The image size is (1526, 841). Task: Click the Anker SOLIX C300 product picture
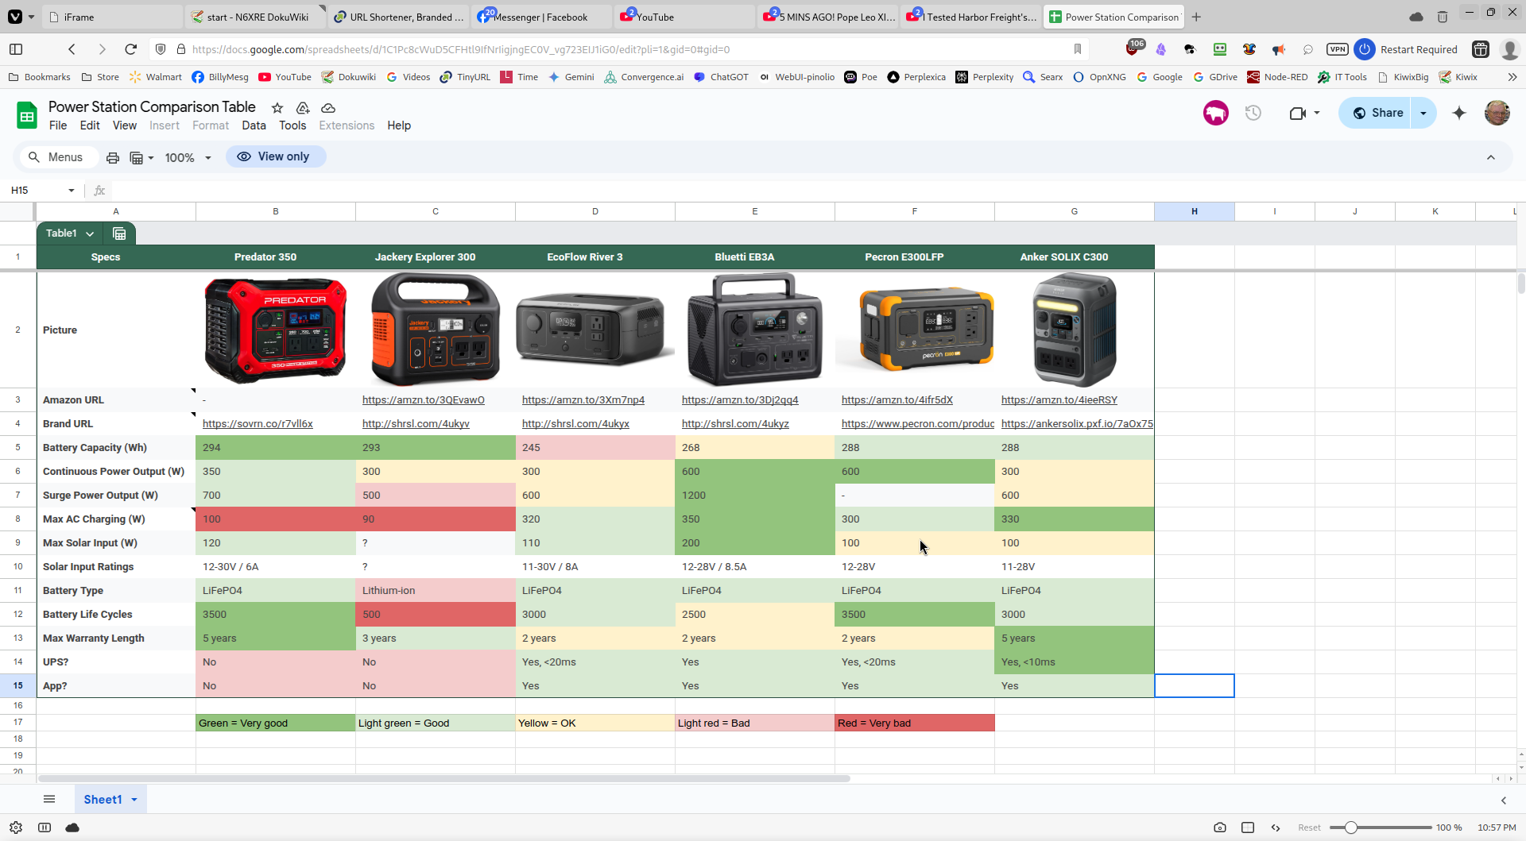click(x=1075, y=330)
